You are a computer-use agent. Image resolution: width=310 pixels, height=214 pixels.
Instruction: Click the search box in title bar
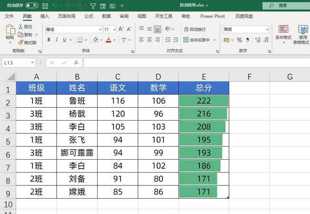coord(286,6)
